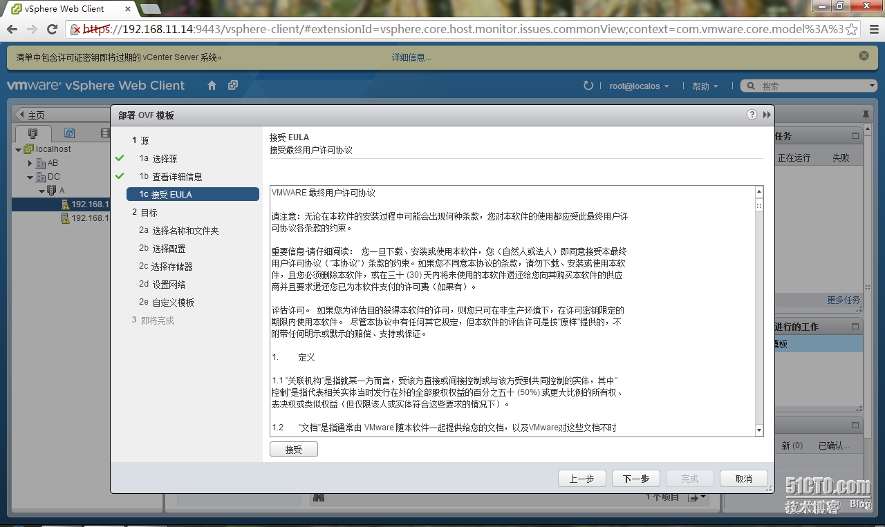Collapse the localhost tree node
The height and width of the screenshot is (527, 885).
coord(19,149)
